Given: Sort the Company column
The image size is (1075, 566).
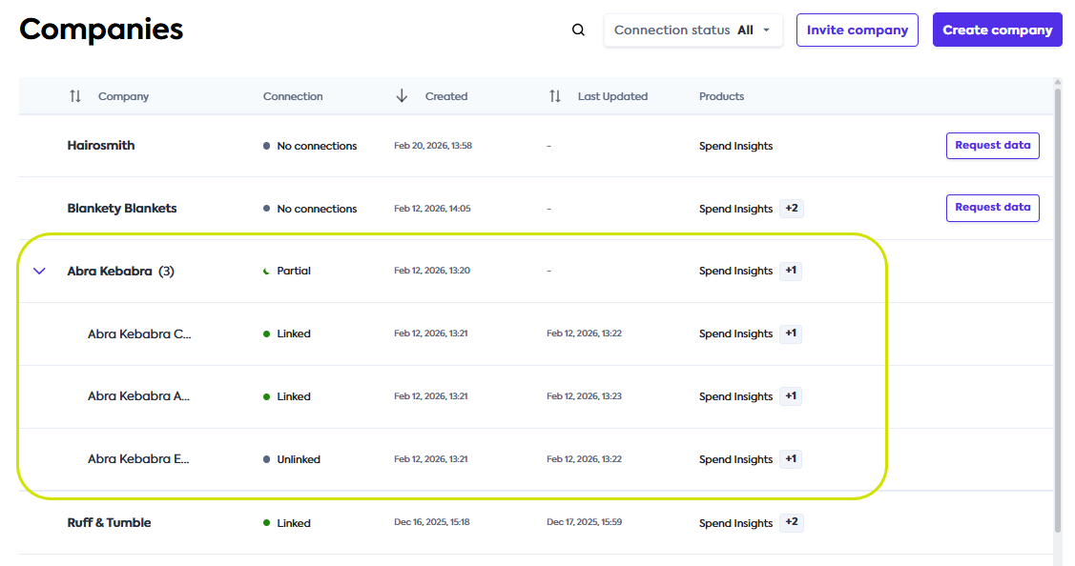Looking at the screenshot, I should (x=74, y=96).
